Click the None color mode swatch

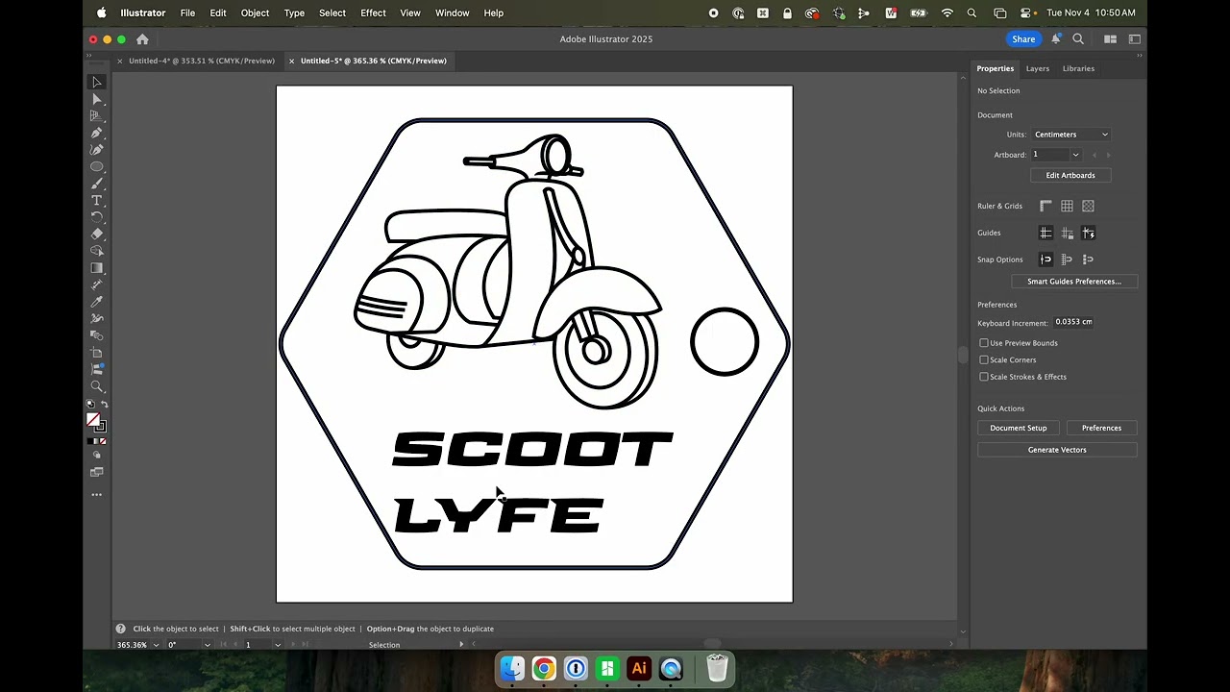103,441
